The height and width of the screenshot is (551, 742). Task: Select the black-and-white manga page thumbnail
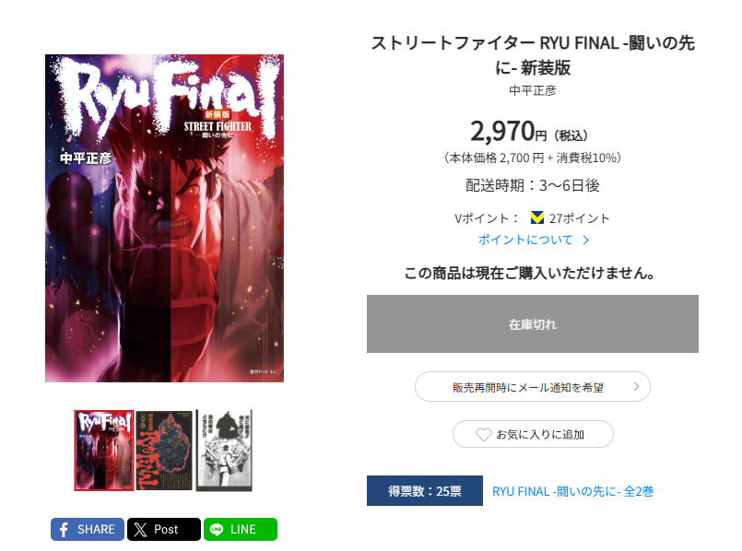tap(224, 451)
